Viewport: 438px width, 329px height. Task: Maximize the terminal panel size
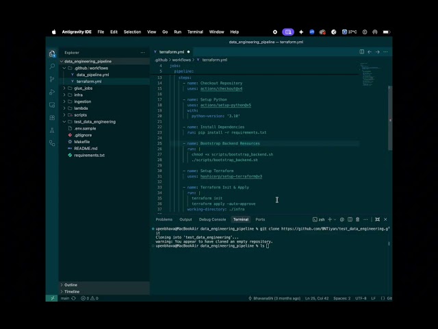click(377, 219)
